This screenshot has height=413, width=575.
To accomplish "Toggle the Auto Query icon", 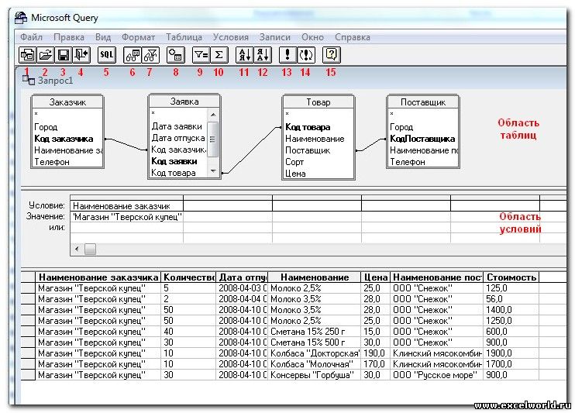I will [306, 55].
